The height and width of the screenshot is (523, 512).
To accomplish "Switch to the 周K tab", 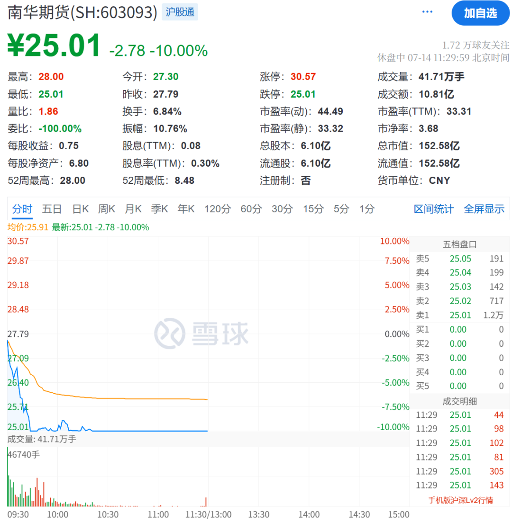I will pyautogui.click(x=107, y=209).
